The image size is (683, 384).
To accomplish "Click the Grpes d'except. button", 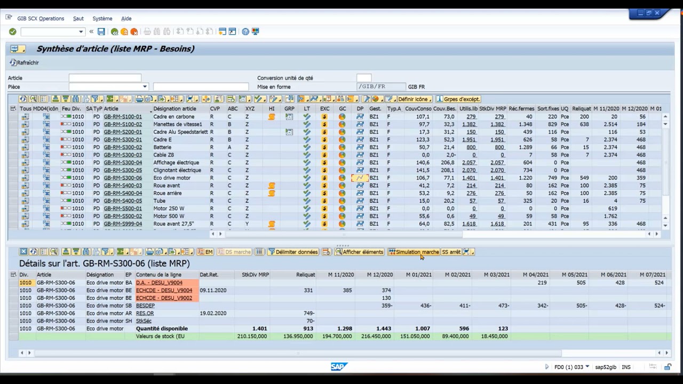I will pos(458,99).
